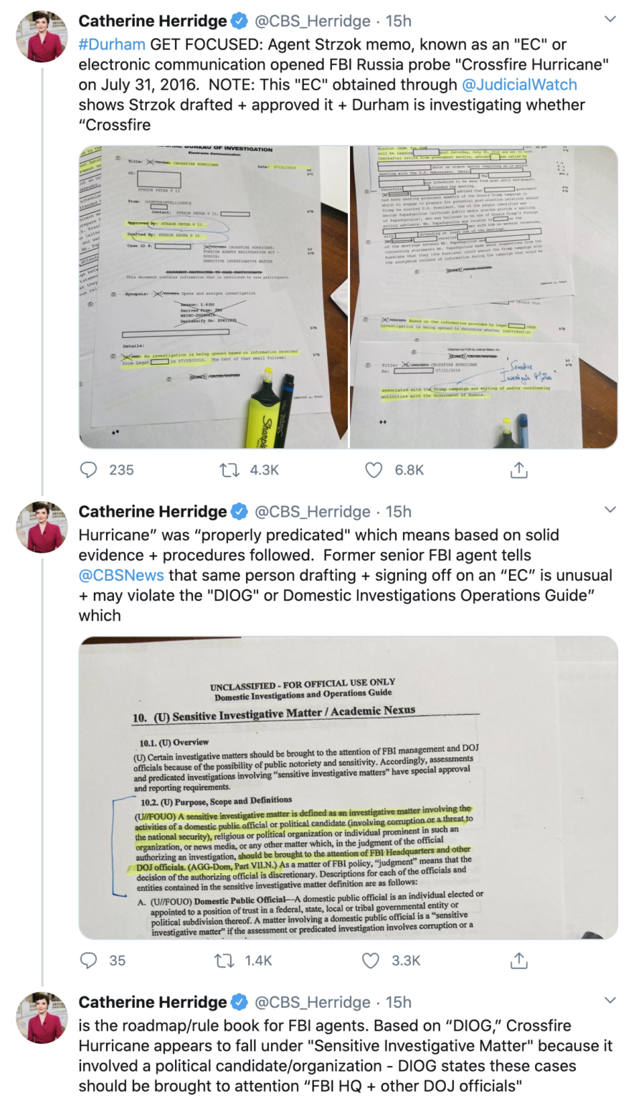Visit the @JudicialWatch mention

click(x=519, y=85)
